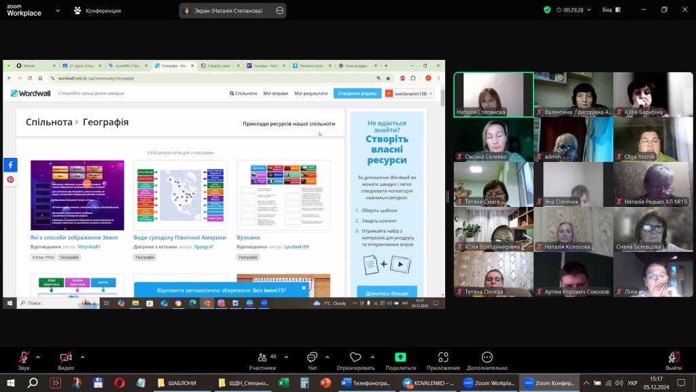Show hidden system tray icons
The image size is (696, 392).
coord(587,383)
